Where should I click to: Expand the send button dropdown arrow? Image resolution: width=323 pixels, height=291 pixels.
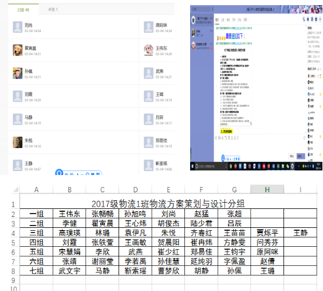(x=304, y=156)
